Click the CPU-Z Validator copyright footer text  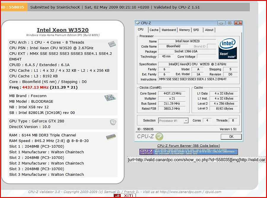click(x=125, y=192)
